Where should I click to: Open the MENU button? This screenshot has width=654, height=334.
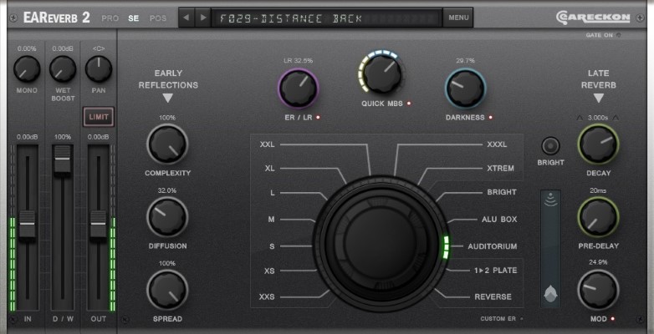458,18
